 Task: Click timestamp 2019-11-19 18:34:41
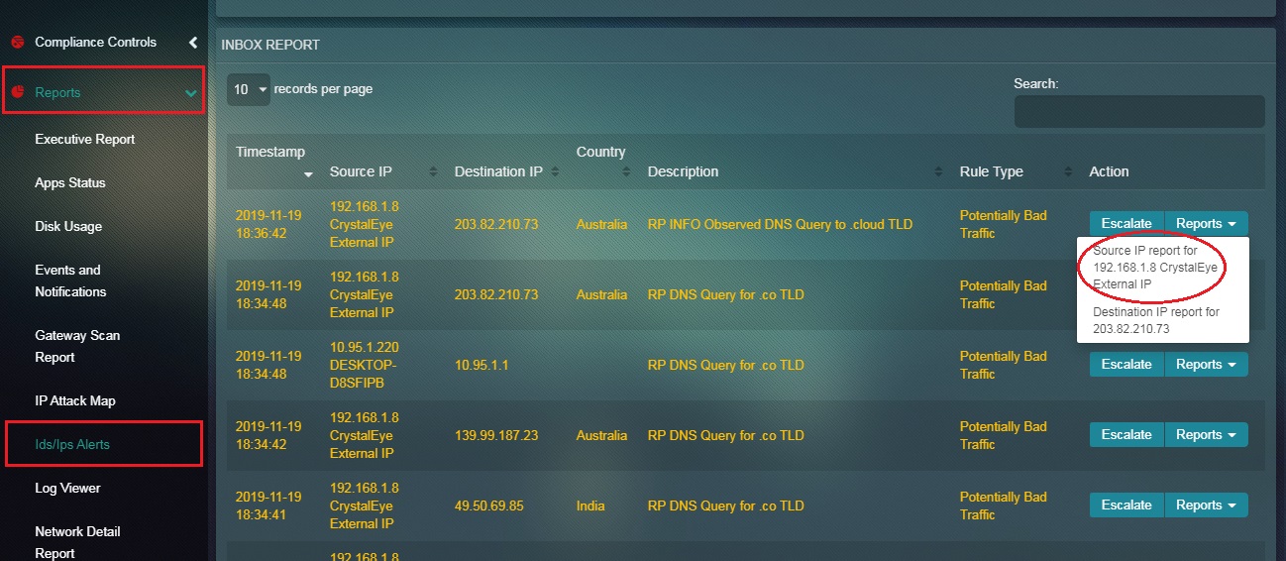pyautogui.click(x=268, y=506)
